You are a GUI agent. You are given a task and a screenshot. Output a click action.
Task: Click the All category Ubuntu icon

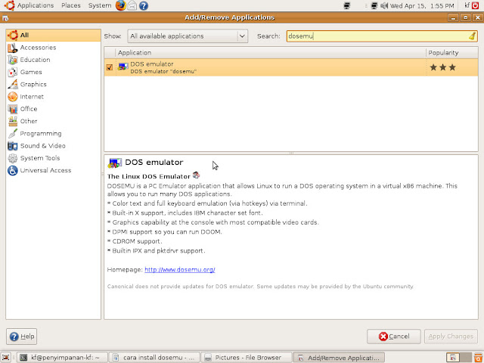(13, 36)
